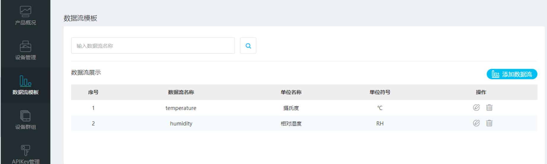Click the 相对湿度 unit name cell
The width and height of the screenshot is (547, 164).
pos(291,124)
